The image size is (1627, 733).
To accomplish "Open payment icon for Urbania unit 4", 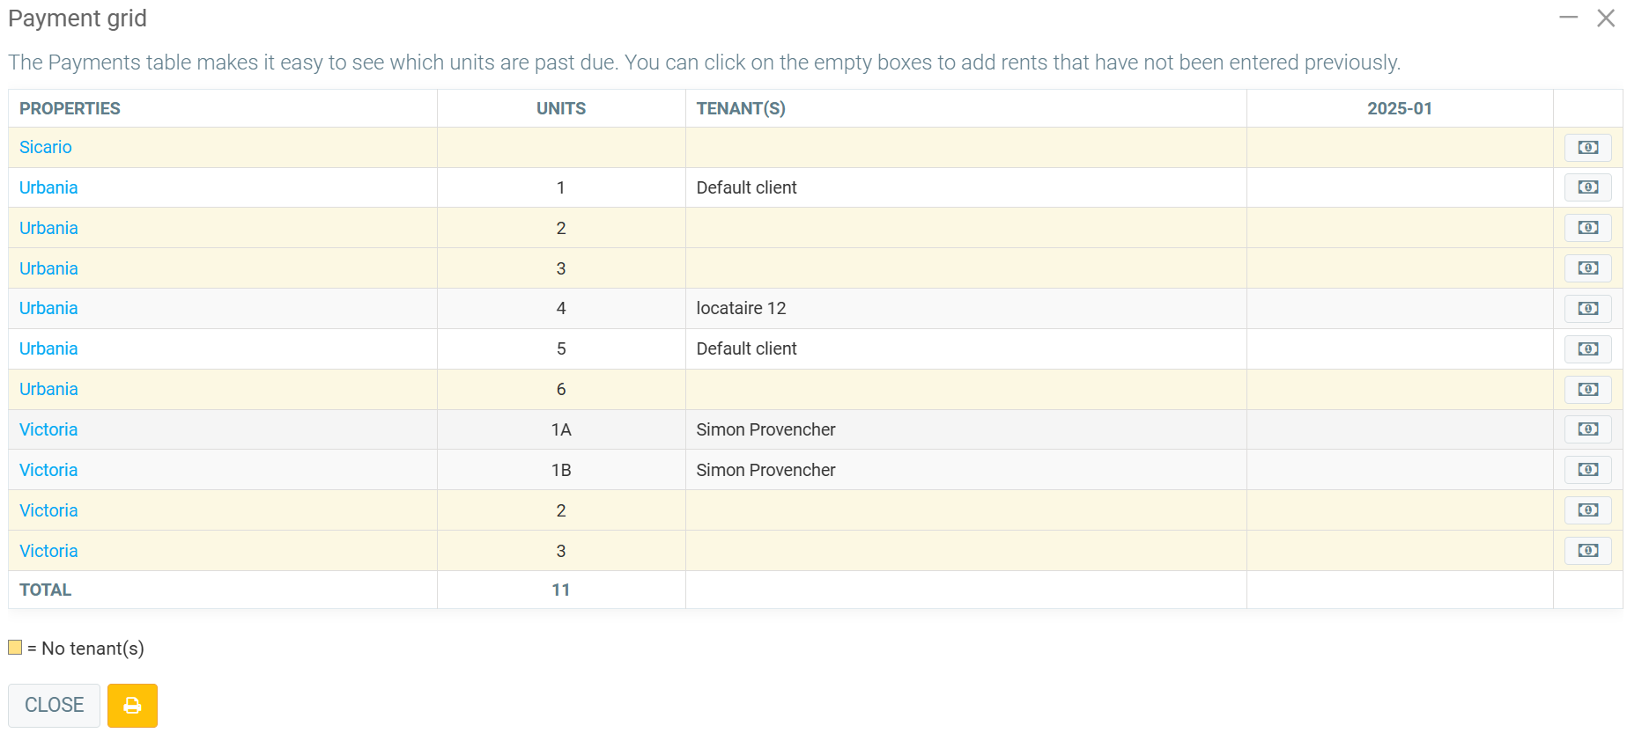I will click(1587, 309).
